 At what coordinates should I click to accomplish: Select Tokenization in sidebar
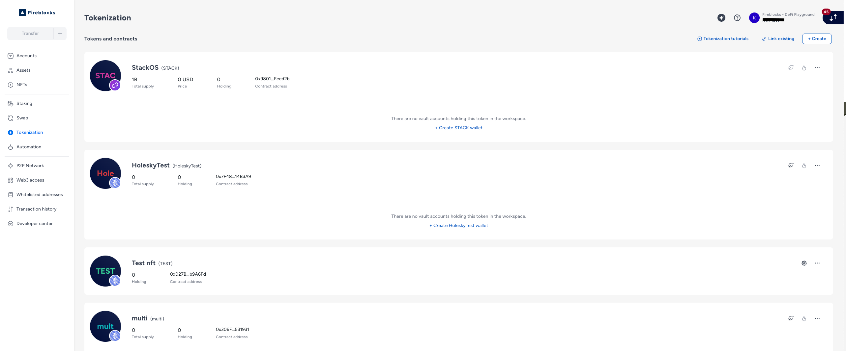[29, 132]
